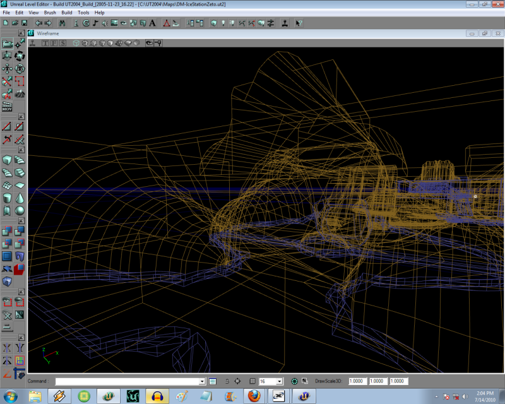The image size is (505, 404).
Task: Collapse the camera and editing tools group
Action: (21, 33)
